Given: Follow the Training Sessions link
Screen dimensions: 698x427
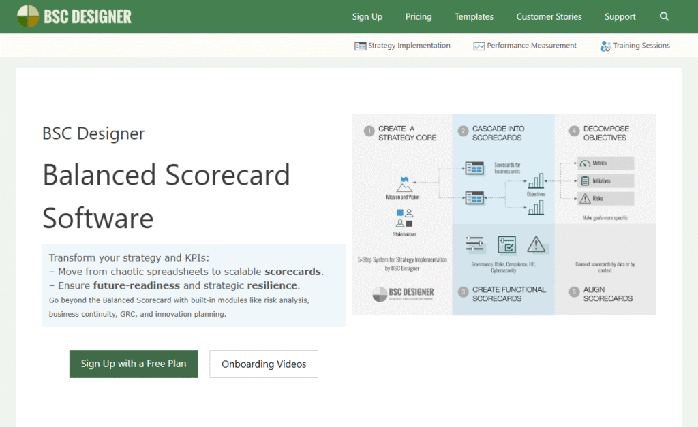Looking at the screenshot, I should pyautogui.click(x=641, y=46).
